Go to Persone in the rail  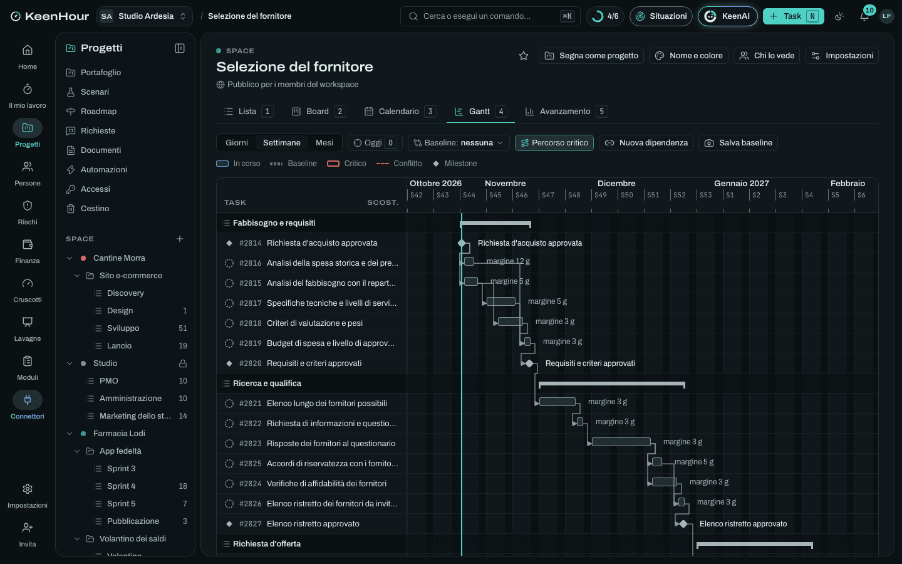pos(28,174)
